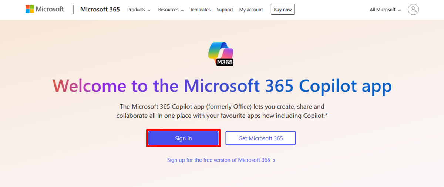
Task: Click the "(formerly Office)" description text
Action: point(229,107)
